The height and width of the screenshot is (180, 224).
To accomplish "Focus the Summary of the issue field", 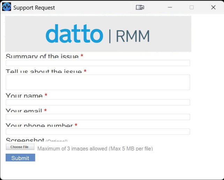I will pyautogui.click(x=98, y=63).
